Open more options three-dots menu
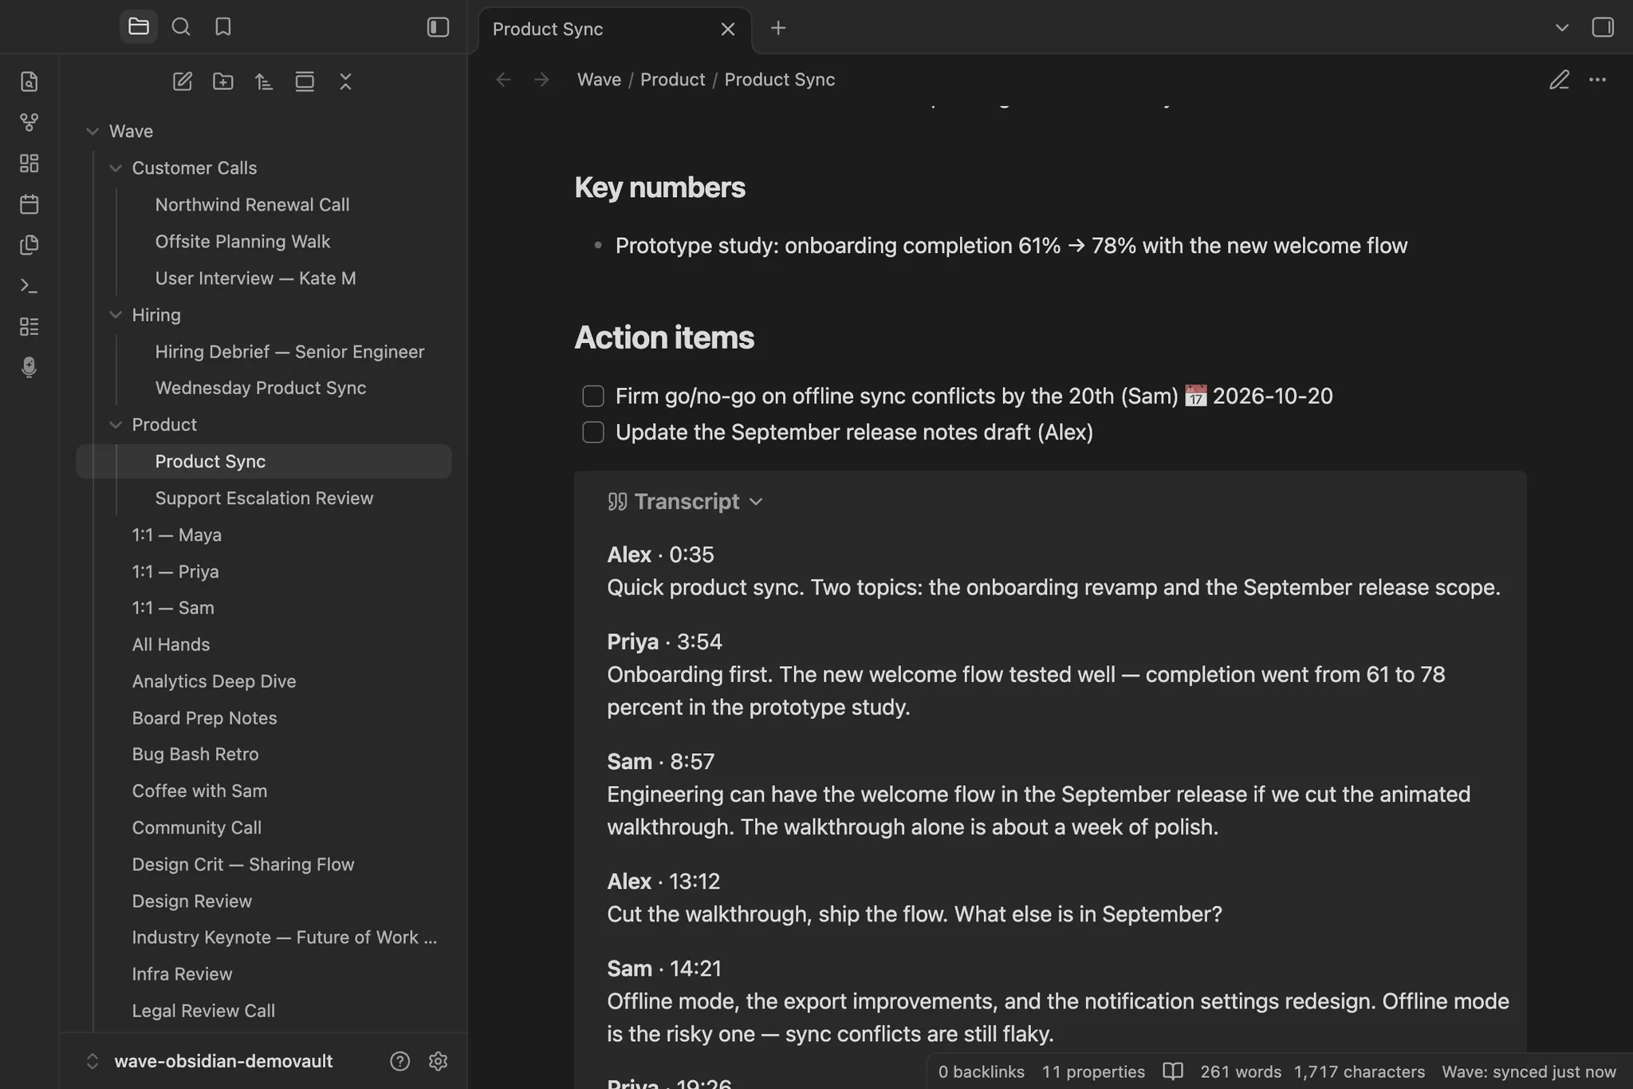The image size is (1633, 1089). (1598, 80)
